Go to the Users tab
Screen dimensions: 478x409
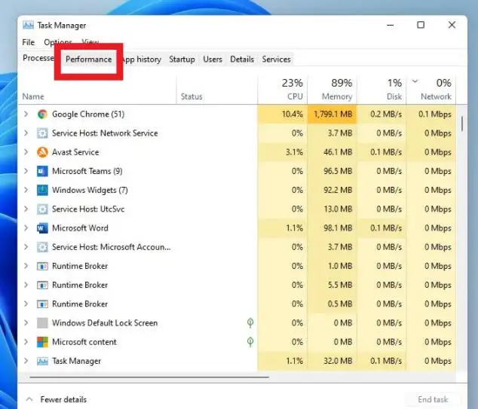213,59
